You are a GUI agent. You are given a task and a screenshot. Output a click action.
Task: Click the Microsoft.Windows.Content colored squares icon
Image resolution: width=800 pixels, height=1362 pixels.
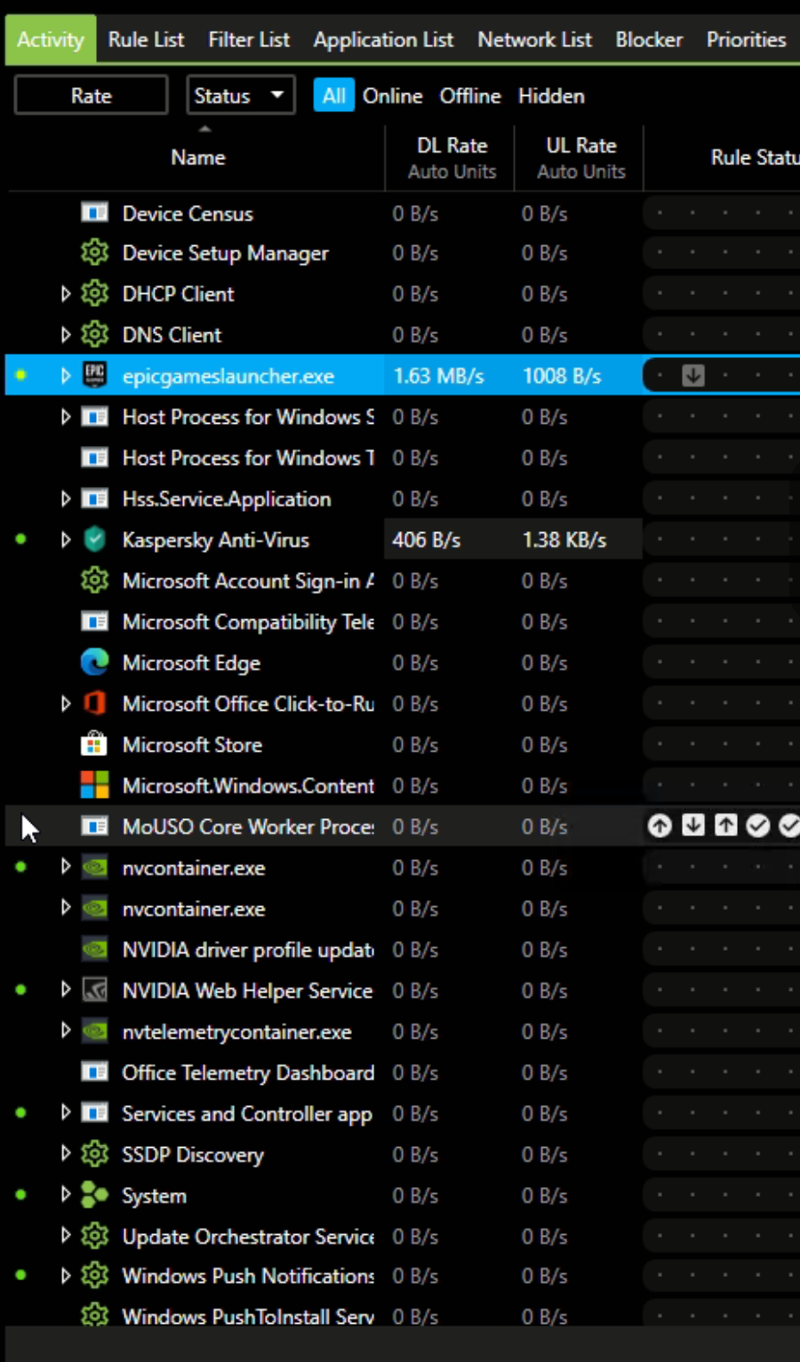coord(94,785)
